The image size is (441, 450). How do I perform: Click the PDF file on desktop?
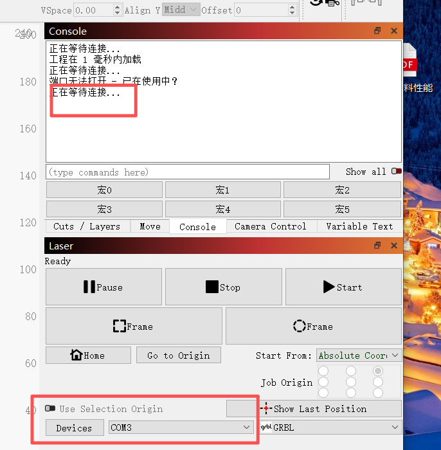coord(410,60)
